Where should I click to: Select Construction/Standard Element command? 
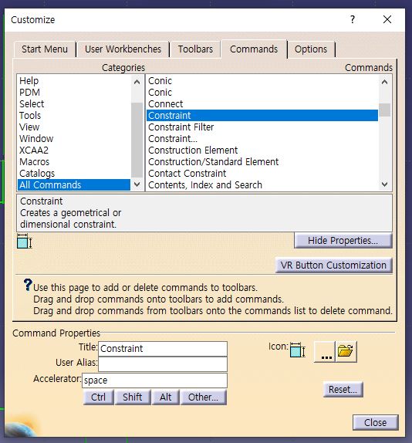click(262, 162)
